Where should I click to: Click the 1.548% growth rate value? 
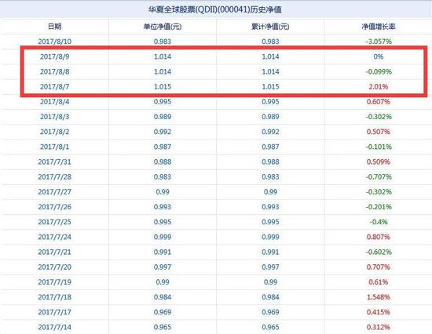pos(379,297)
